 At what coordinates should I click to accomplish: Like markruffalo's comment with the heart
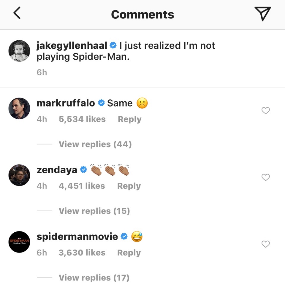coord(265,111)
